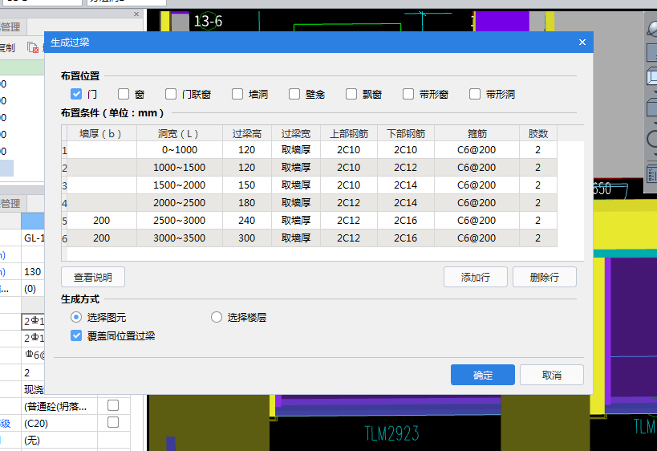Image resolution: width=657 pixels, height=451 pixels.
Task: Open 查看说明 help button
Action: click(x=93, y=277)
